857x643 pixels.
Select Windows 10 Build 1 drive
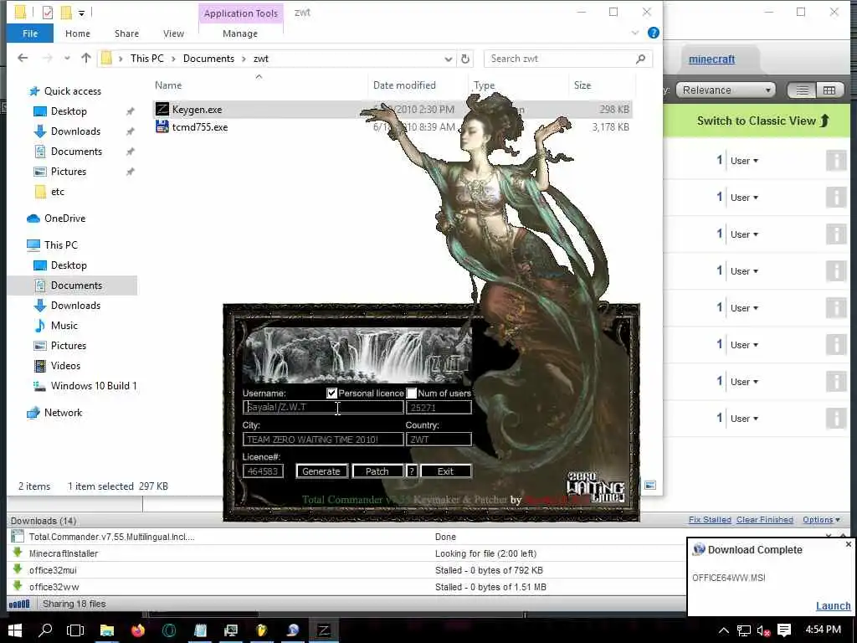point(94,386)
